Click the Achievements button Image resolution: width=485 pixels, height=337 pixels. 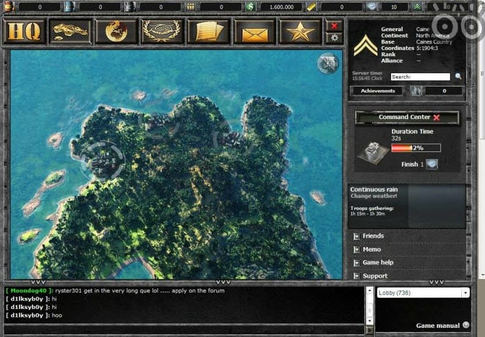377,91
